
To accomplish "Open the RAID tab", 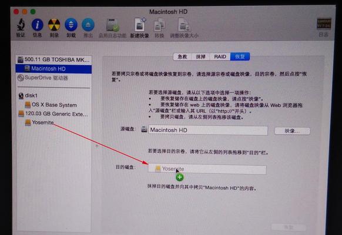I will pos(220,56).
